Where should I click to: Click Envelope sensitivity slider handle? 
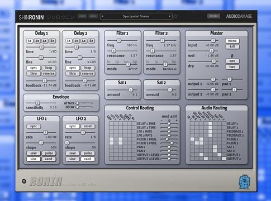tap(37, 103)
